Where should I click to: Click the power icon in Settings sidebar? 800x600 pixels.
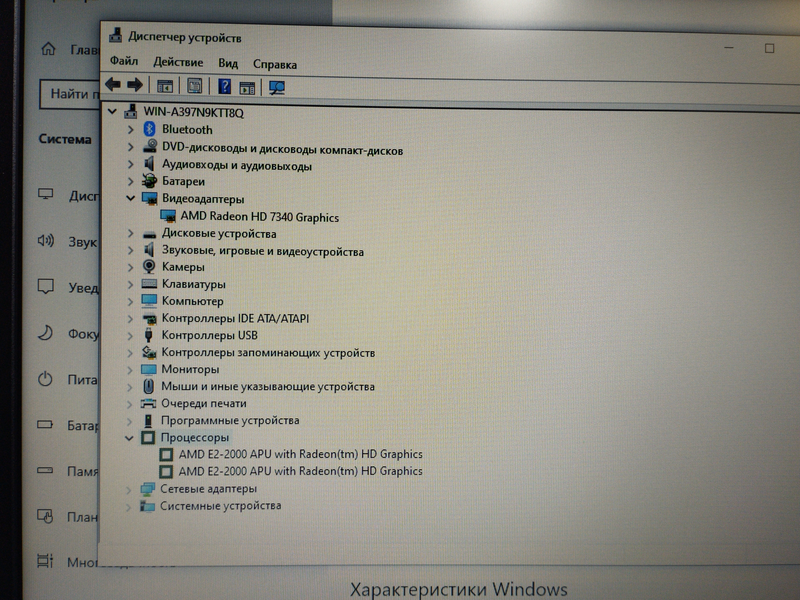pos(45,379)
